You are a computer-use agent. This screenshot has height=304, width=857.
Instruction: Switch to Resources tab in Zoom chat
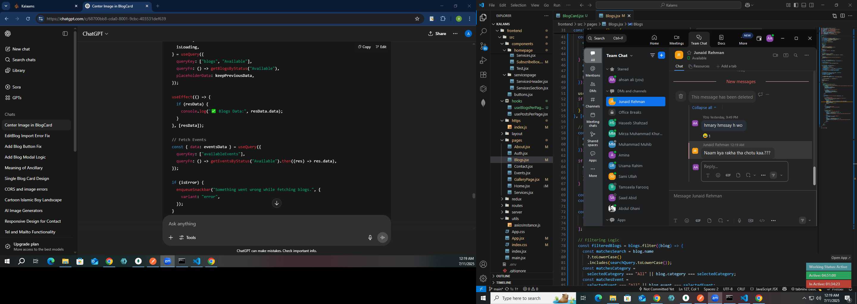pos(699,66)
